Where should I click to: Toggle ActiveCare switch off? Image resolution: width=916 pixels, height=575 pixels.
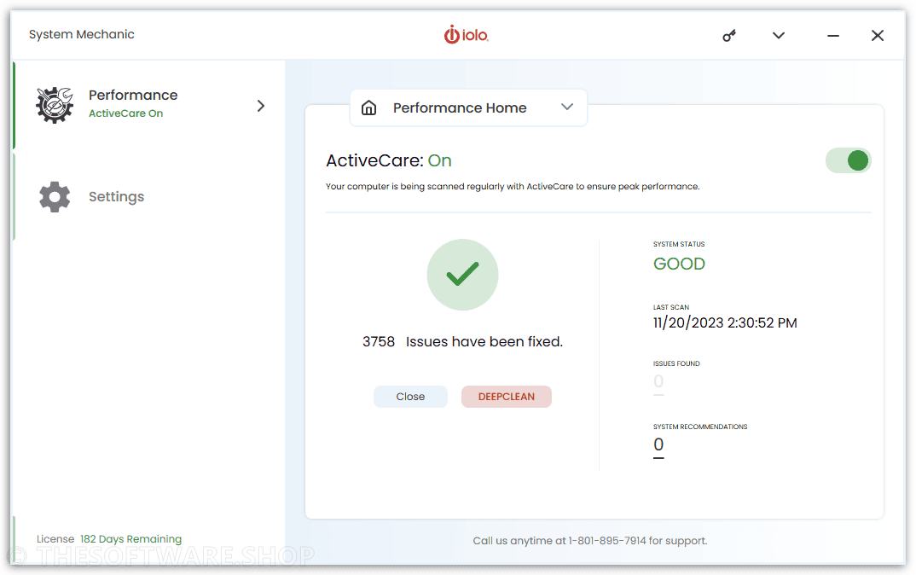849,160
